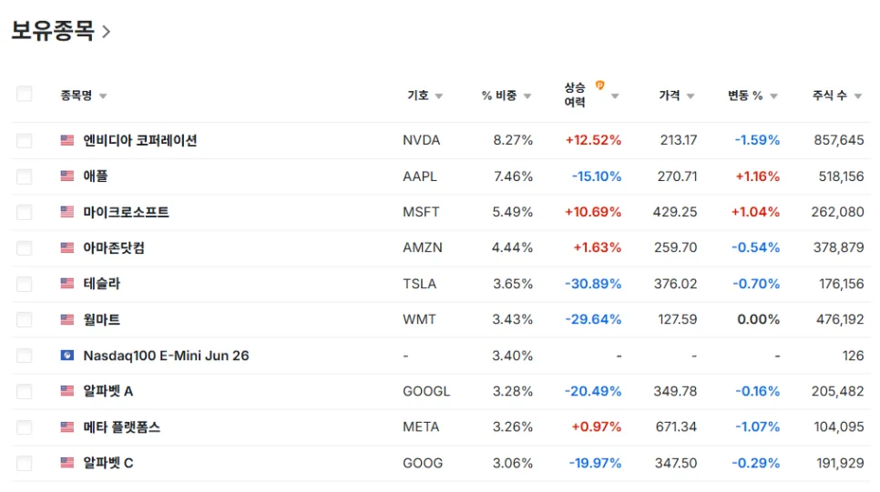The image size is (880, 492).
Task: Click the -30.89% upside value for TSLA
Action: click(x=593, y=284)
